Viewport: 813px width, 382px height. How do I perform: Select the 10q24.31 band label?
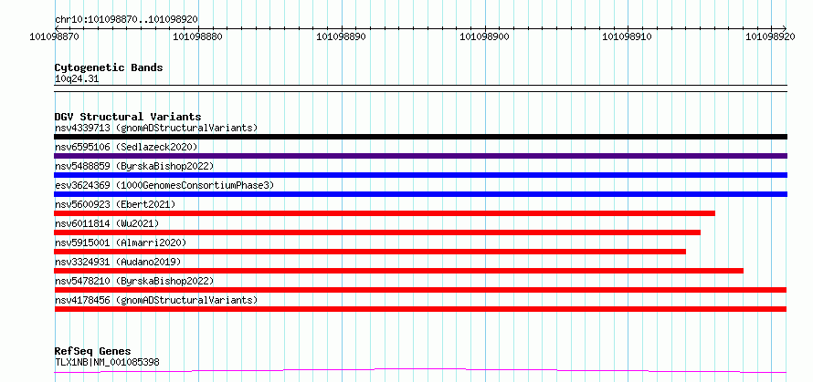tap(77, 79)
